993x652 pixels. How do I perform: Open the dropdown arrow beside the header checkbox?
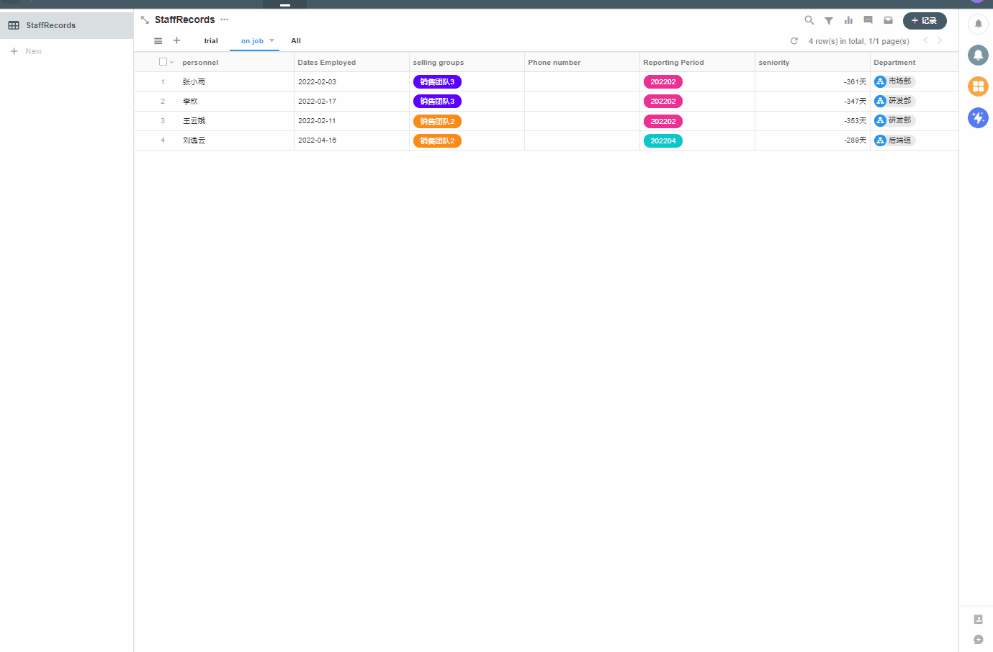171,63
